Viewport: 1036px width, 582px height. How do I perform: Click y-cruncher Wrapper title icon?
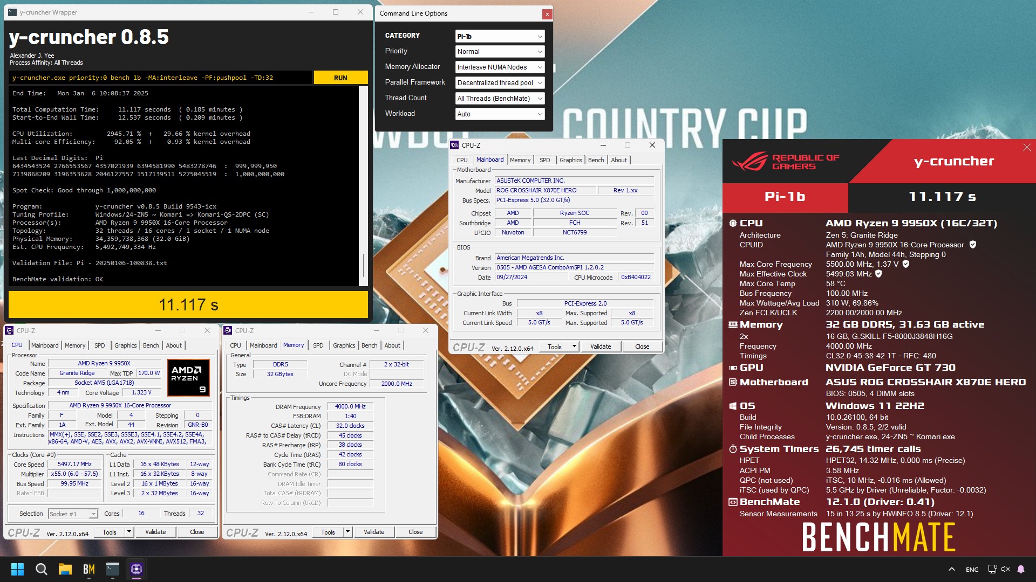(12, 12)
